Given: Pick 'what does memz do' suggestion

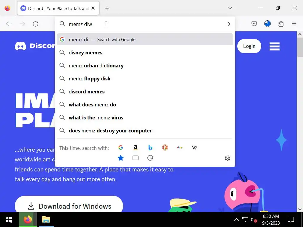Looking at the screenshot, I should point(145,105).
